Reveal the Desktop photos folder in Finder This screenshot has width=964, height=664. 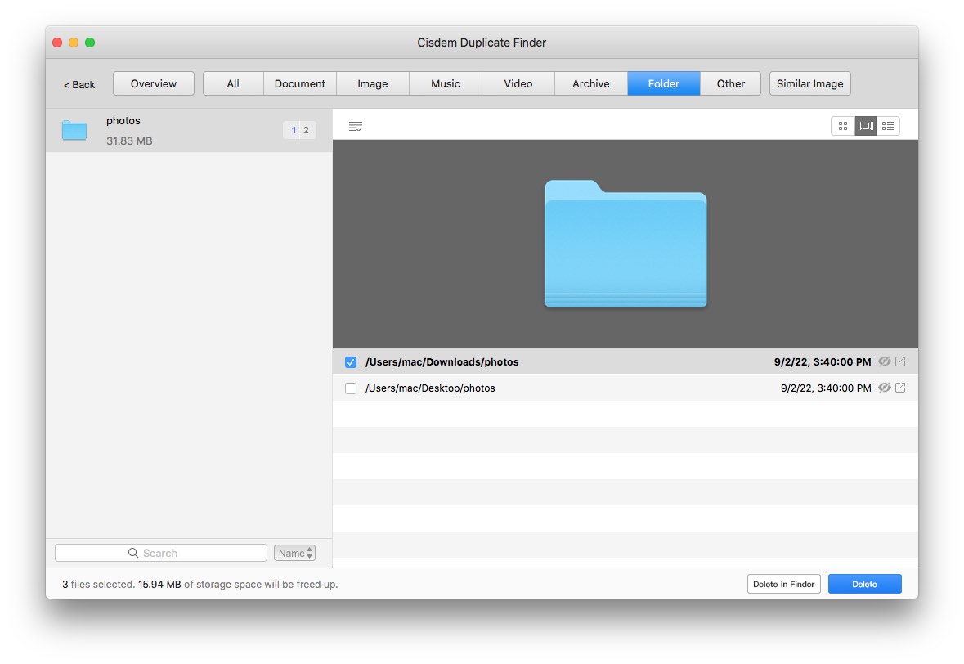pyautogui.click(x=900, y=388)
